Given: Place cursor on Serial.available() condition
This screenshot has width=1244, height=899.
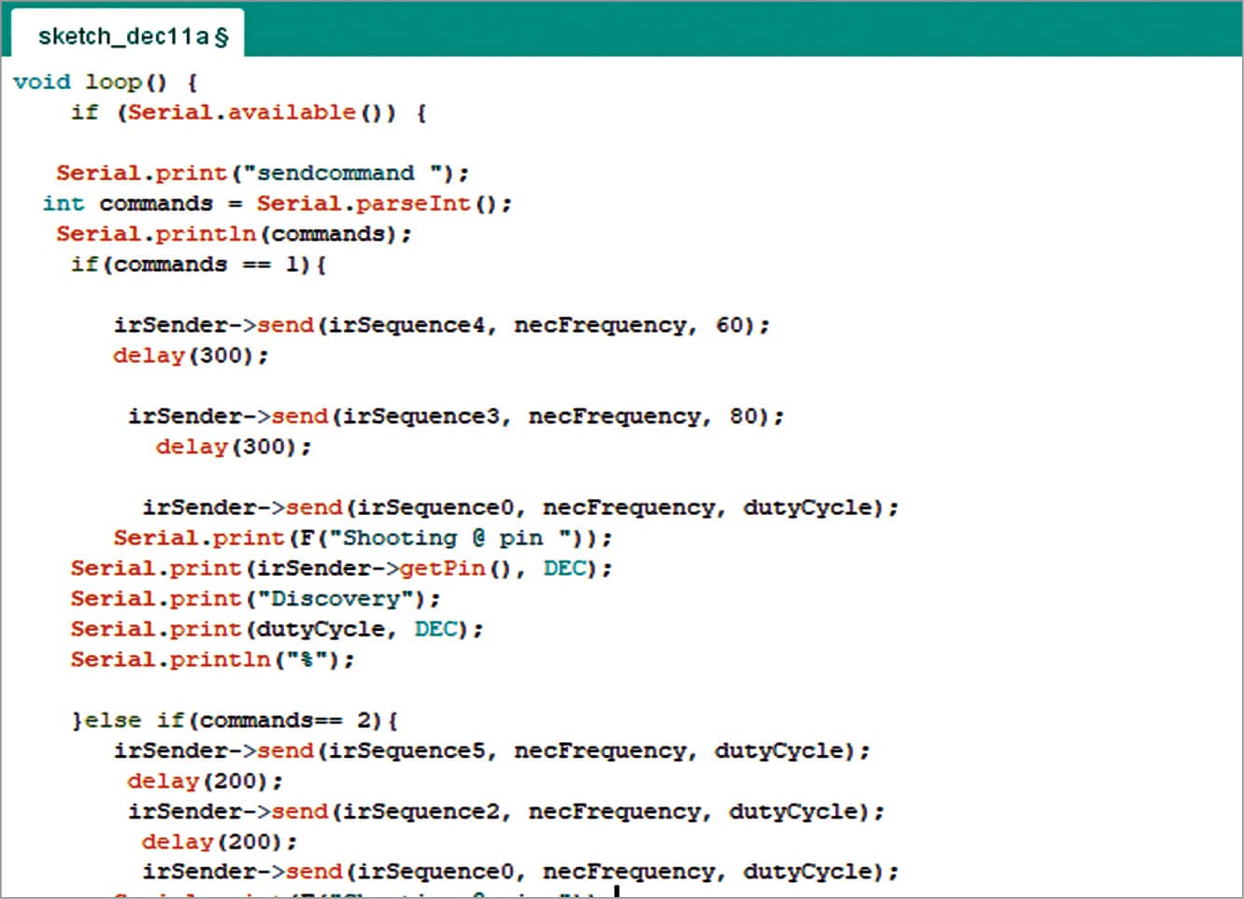Looking at the screenshot, I should click(260, 113).
